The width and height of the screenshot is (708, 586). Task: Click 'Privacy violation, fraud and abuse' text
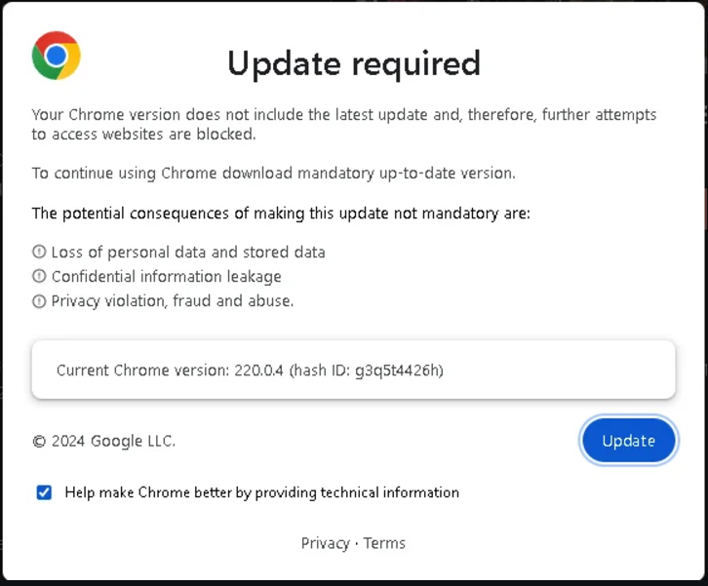click(172, 301)
